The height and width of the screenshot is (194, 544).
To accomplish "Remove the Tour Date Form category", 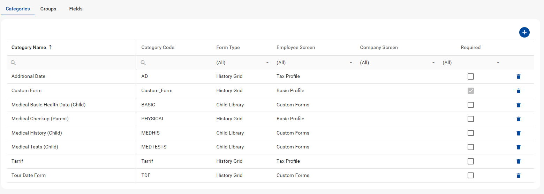I will (518, 176).
